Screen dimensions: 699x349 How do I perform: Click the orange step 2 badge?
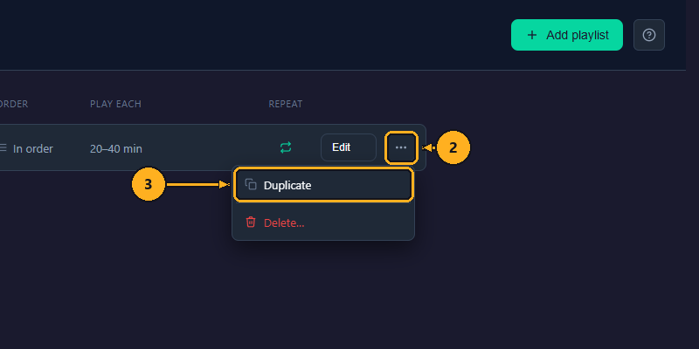coord(453,147)
